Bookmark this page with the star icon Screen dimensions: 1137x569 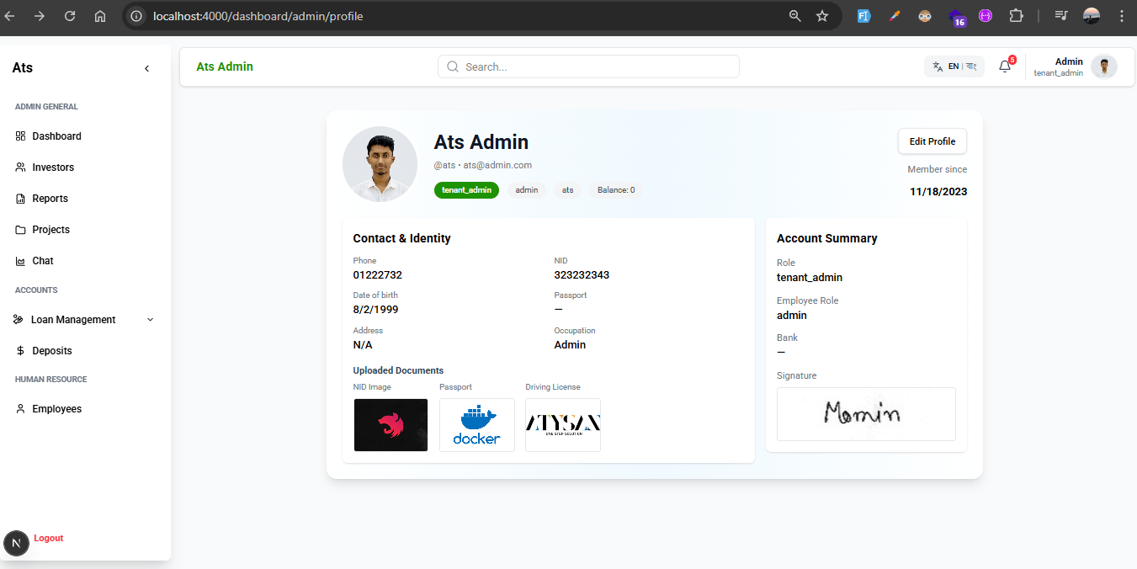pos(822,16)
